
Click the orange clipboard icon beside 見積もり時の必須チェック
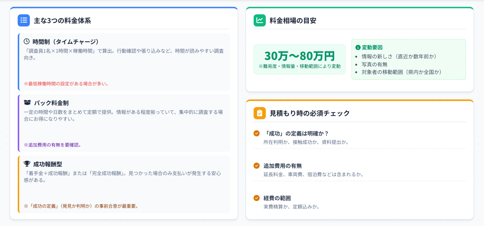[260, 113]
